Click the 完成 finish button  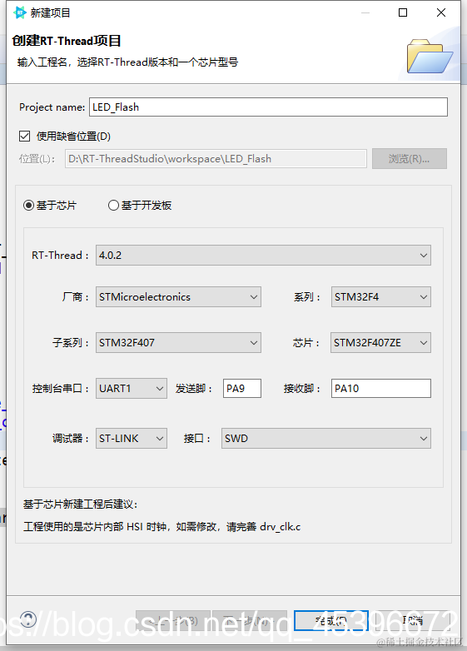coord(330,621)
